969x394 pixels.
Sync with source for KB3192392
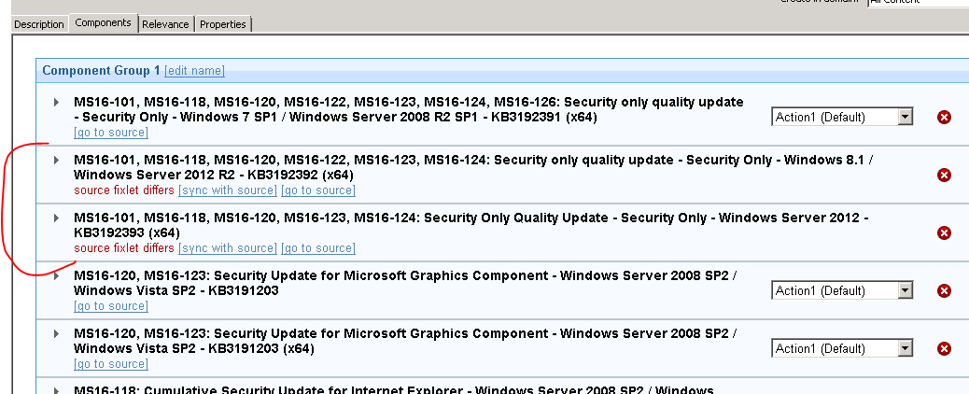click(228, 190)
